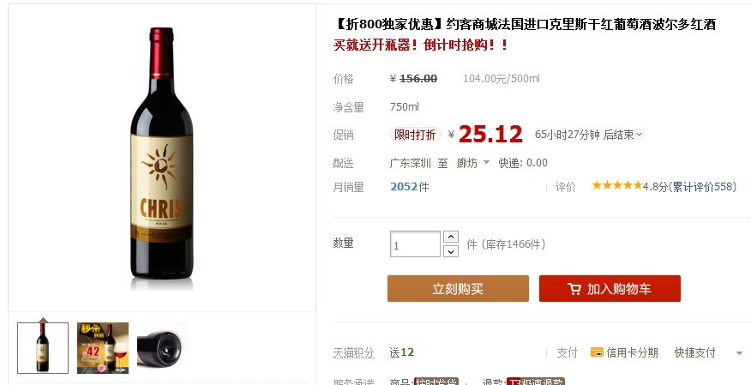Image resolution: width=751 pixels, height=385 pixels.
Task: Click the five-star rating icons
Action: pos(617,185)
